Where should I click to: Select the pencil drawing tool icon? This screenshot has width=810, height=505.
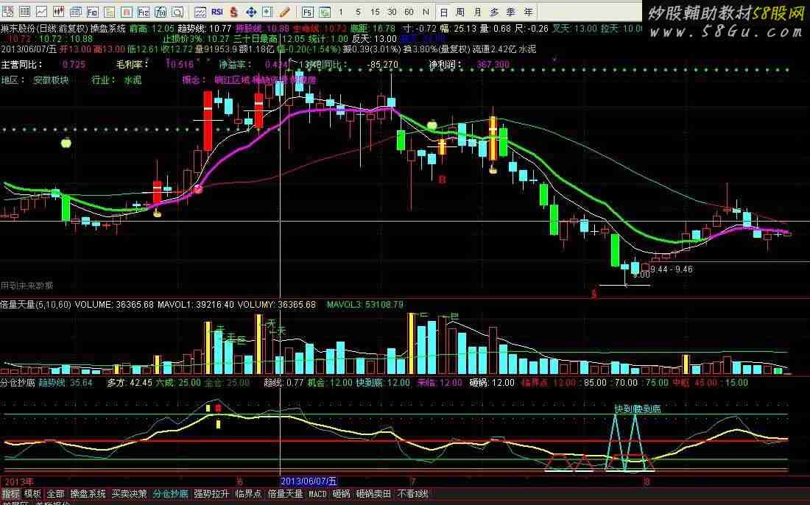pos(285,11)
